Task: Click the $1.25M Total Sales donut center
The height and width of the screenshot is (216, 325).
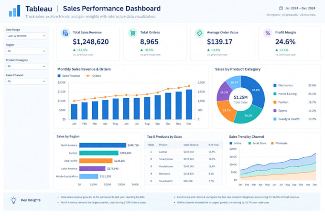Action: click(x=240, y=99)
